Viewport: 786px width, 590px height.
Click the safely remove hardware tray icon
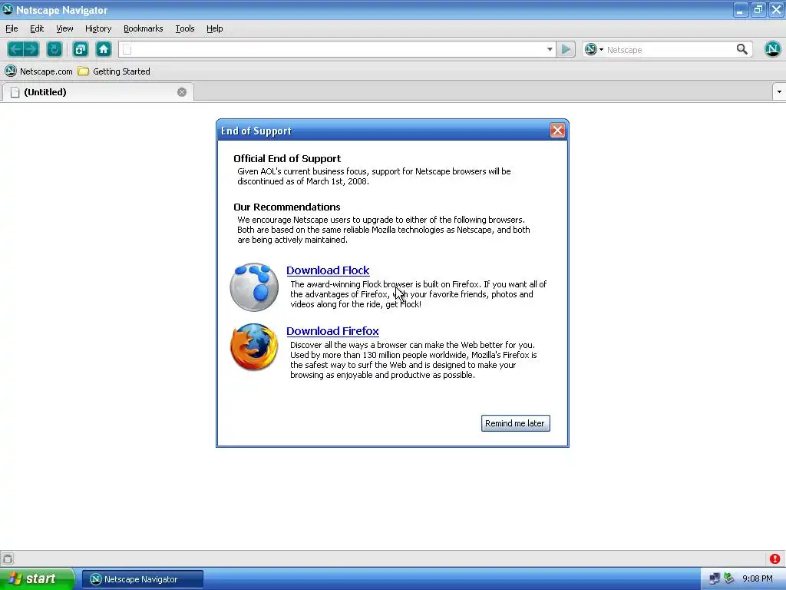click(729, 578)
